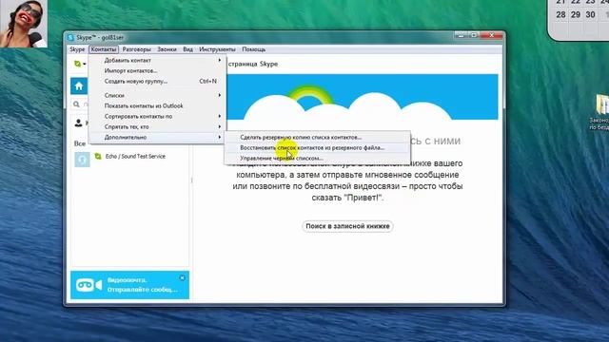Click the Все contacts filter label
The width and height of the screenshot is (609, 342).
coord(80,143)
